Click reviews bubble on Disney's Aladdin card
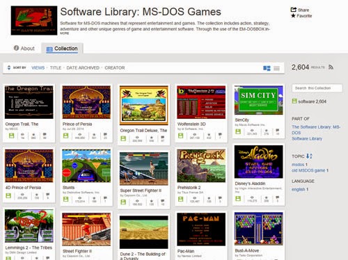Screen dimensions: 348x260 [277, 197]
